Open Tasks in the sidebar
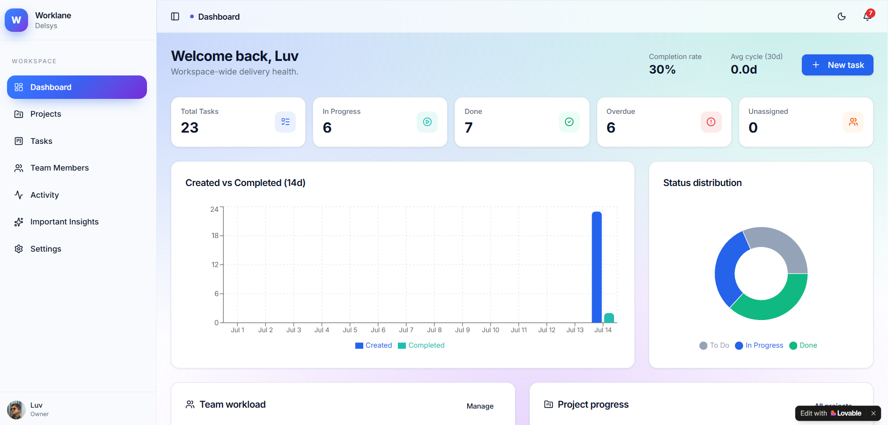 coord(77,141)
